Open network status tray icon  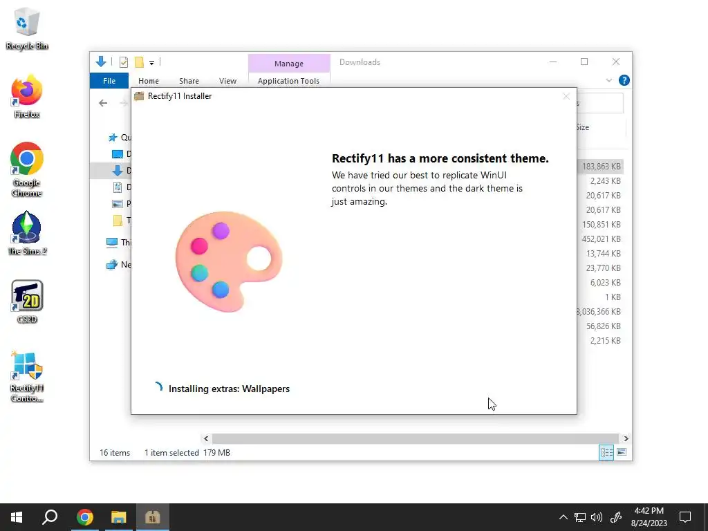[580, 517]
